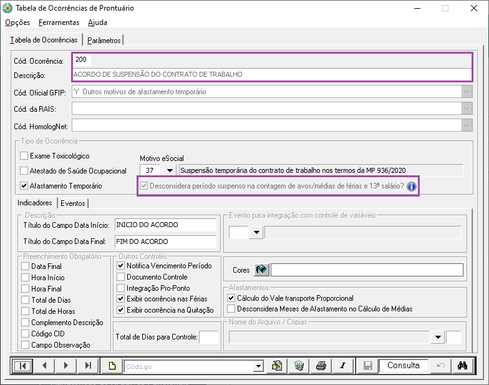Expand Evento para integração dropdown arrow
The height and width of the screenshot is (385, 489).
click(256, 232)
